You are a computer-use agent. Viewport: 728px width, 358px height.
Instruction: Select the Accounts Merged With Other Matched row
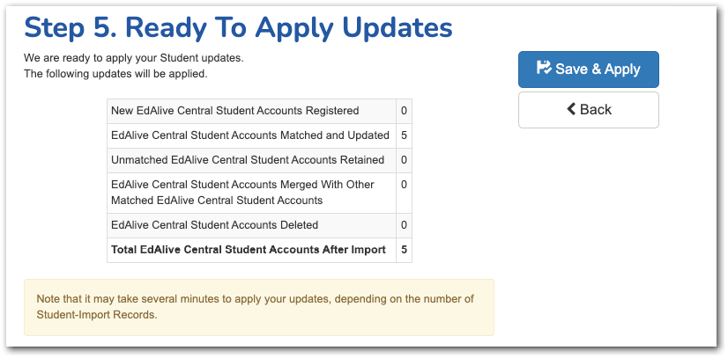coord(259,194)
